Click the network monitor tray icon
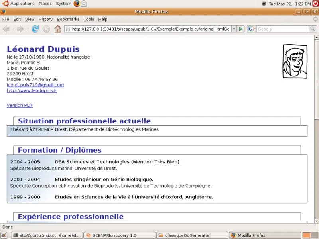319x239 pixels. click(264, 4)
